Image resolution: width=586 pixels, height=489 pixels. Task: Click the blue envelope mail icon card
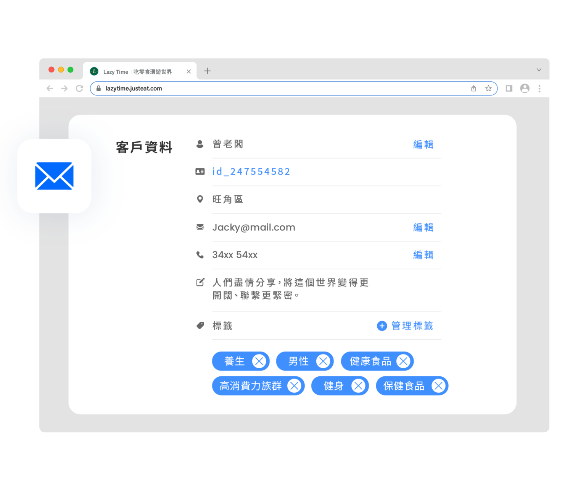(x=54, y=176)
